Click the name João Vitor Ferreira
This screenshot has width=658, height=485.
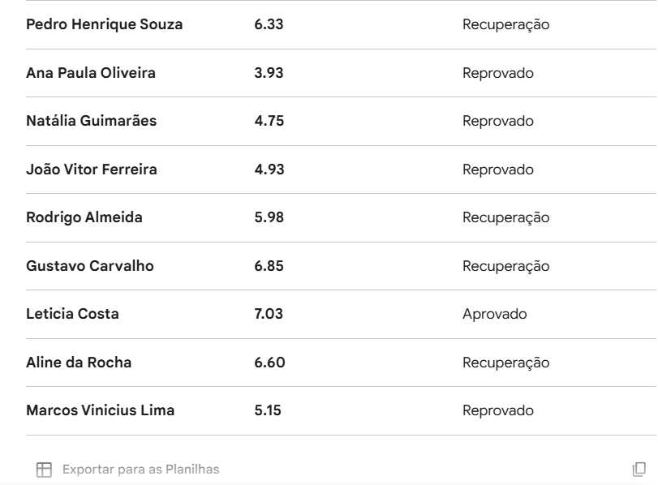coord(92,170)
